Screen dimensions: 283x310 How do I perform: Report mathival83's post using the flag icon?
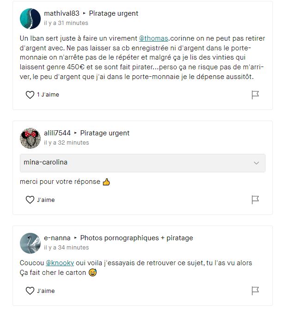click(x=255, y=95)
